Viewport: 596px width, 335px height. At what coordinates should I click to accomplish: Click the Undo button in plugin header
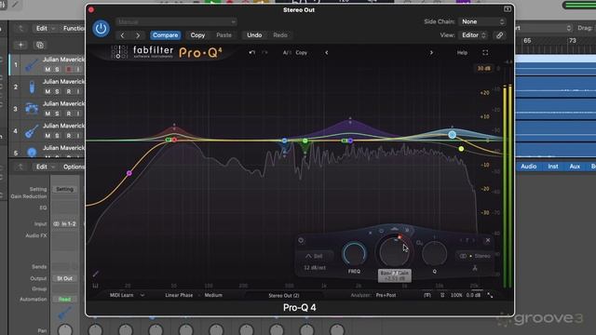coord(254,35)
